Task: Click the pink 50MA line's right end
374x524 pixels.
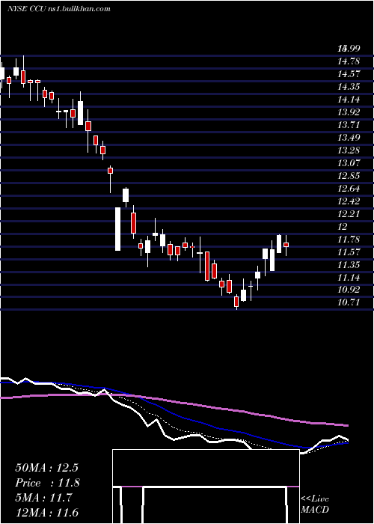Action: pyautogui.click(x=347, y=425)
